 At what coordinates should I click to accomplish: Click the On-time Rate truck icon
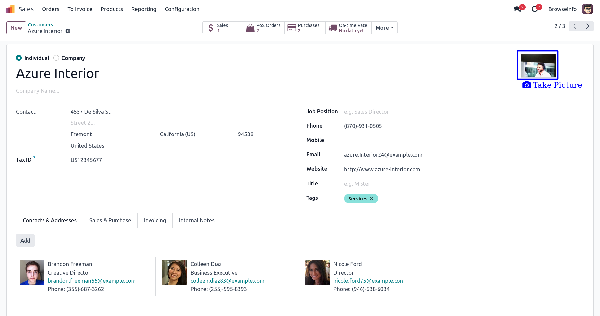[333, 28]
